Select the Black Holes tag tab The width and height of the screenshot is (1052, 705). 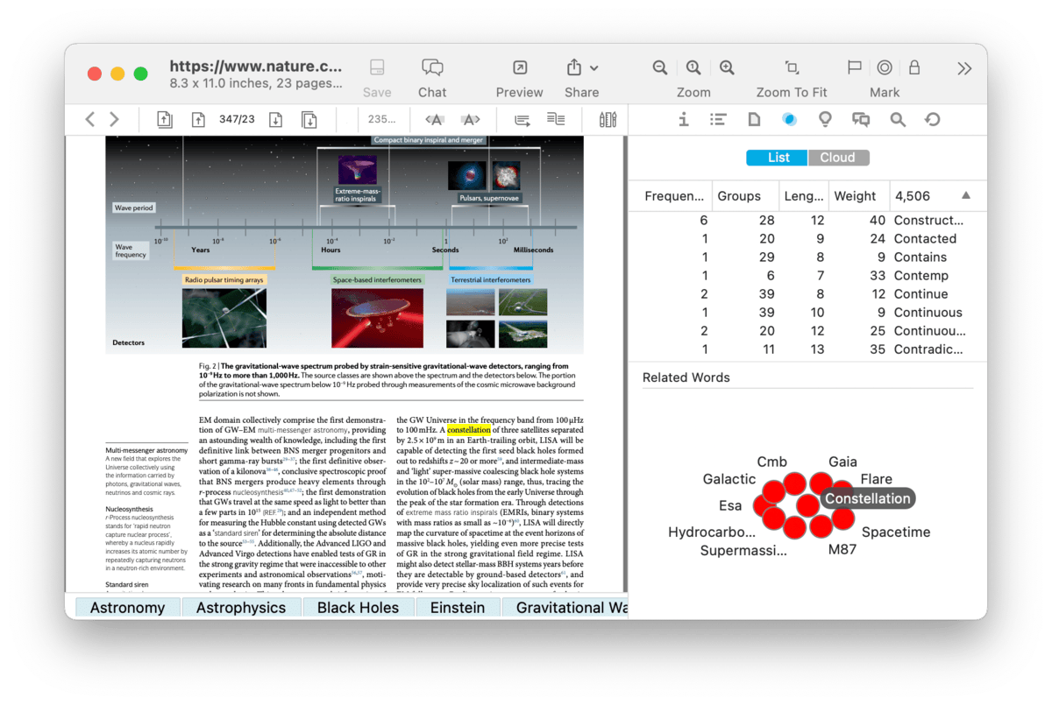pos(358,608)
